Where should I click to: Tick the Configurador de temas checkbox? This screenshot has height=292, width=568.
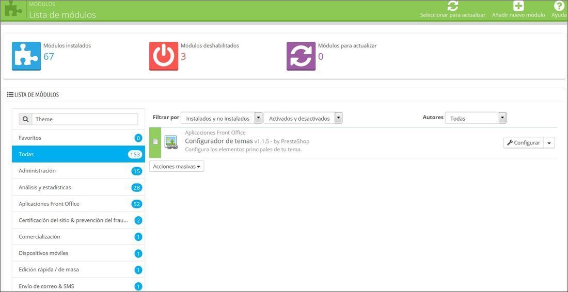155,142
